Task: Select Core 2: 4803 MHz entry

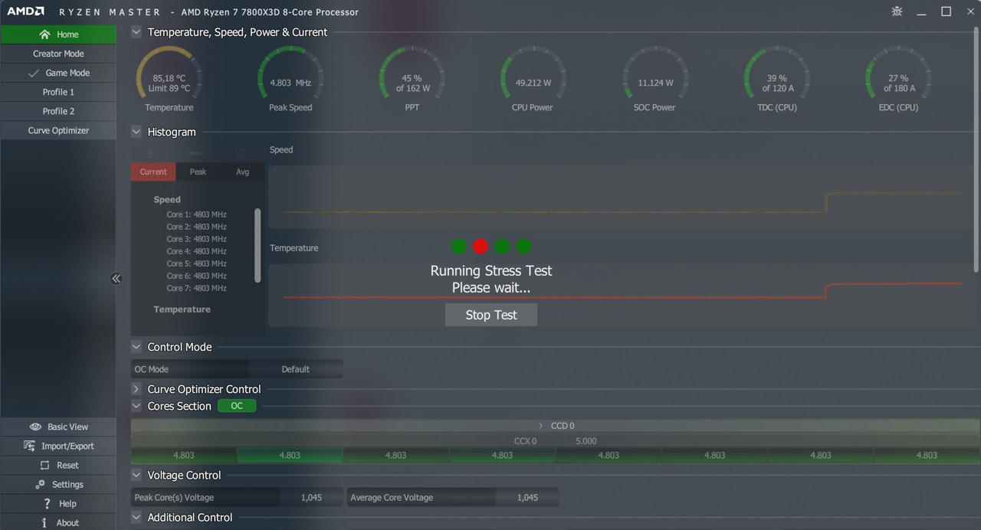Action: [197, 227]
